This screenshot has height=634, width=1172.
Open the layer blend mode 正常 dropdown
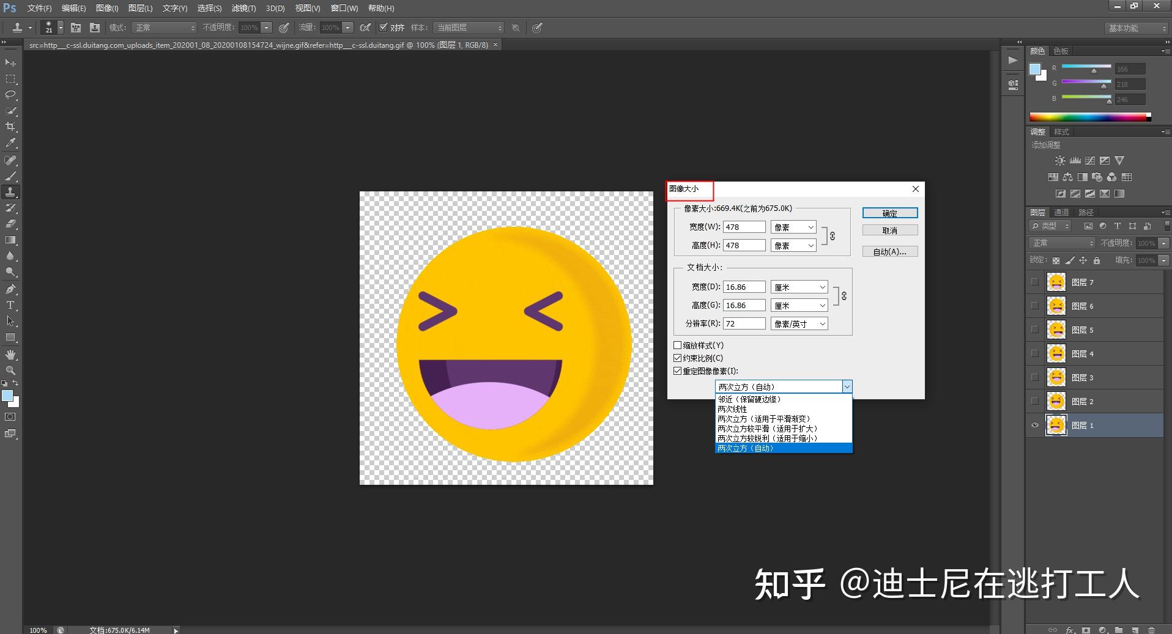[1062, 243]
